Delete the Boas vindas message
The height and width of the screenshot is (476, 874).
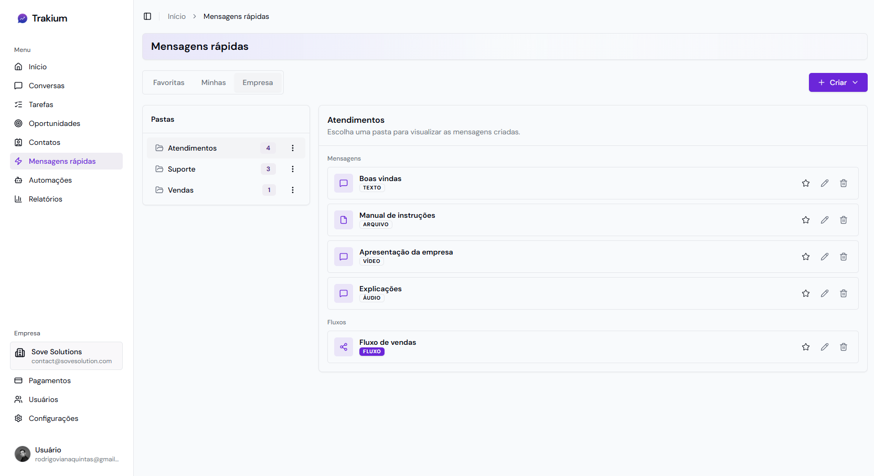(843, 183)
